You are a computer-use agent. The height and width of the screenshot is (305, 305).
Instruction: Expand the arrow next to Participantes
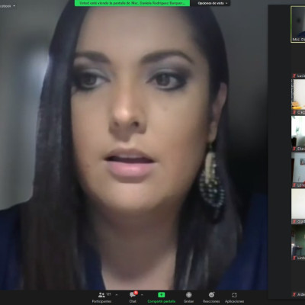117,295
